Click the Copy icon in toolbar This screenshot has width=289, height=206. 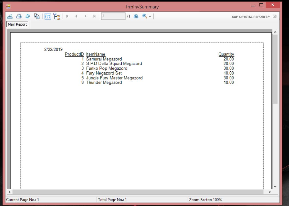click(37, 16)
